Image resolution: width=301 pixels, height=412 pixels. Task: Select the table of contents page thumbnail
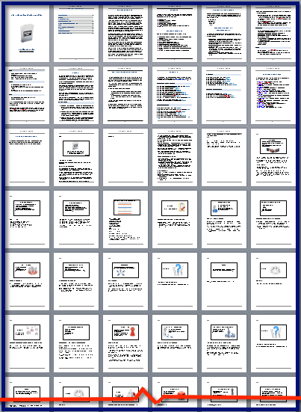click(76, 34)
